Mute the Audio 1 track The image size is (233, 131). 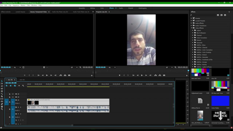click(19, 107)
